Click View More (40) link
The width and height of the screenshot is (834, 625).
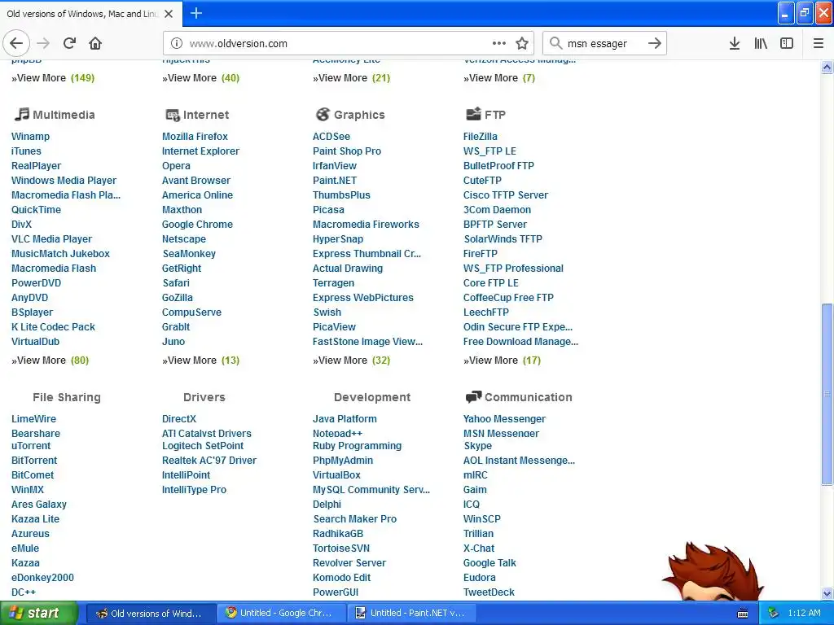pos(201,78)
